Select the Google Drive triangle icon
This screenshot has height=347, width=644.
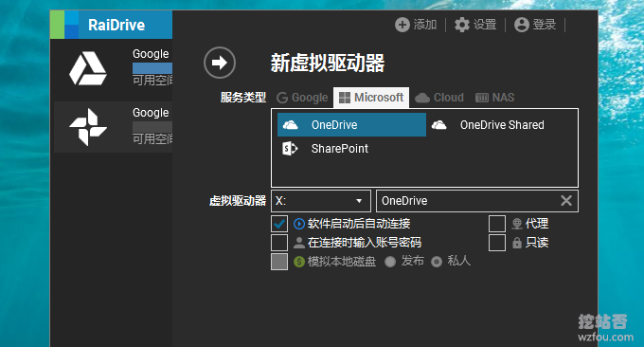click(x=88, y=68)
